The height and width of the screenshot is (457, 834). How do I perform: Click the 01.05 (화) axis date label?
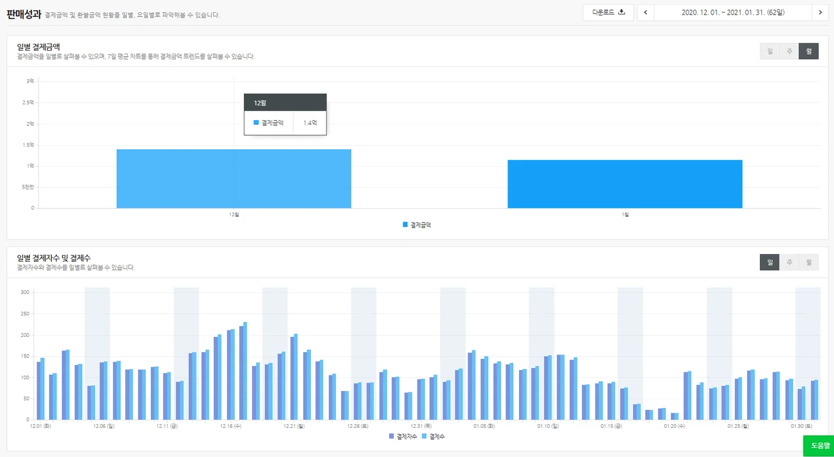pos(484,426)
